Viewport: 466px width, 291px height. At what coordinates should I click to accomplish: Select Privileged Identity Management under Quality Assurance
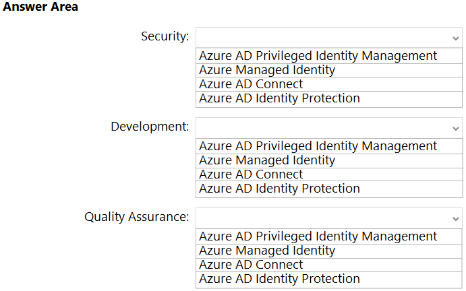point(318,236)
